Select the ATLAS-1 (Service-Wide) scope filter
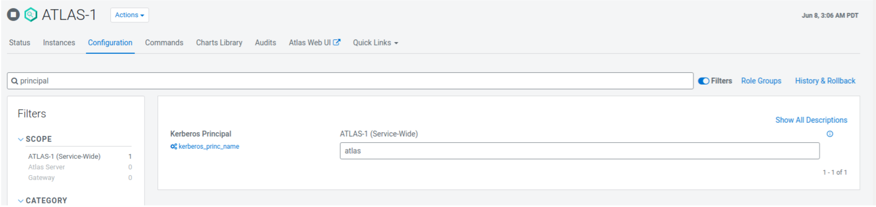Viewport: 876px width, 207px height. pos(64,157)
